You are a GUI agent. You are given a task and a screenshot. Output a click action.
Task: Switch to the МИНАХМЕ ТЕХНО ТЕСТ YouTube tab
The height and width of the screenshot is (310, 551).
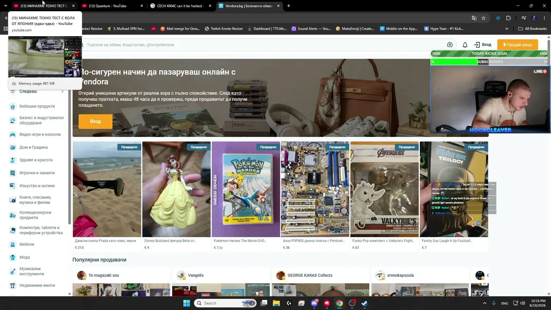44,6
